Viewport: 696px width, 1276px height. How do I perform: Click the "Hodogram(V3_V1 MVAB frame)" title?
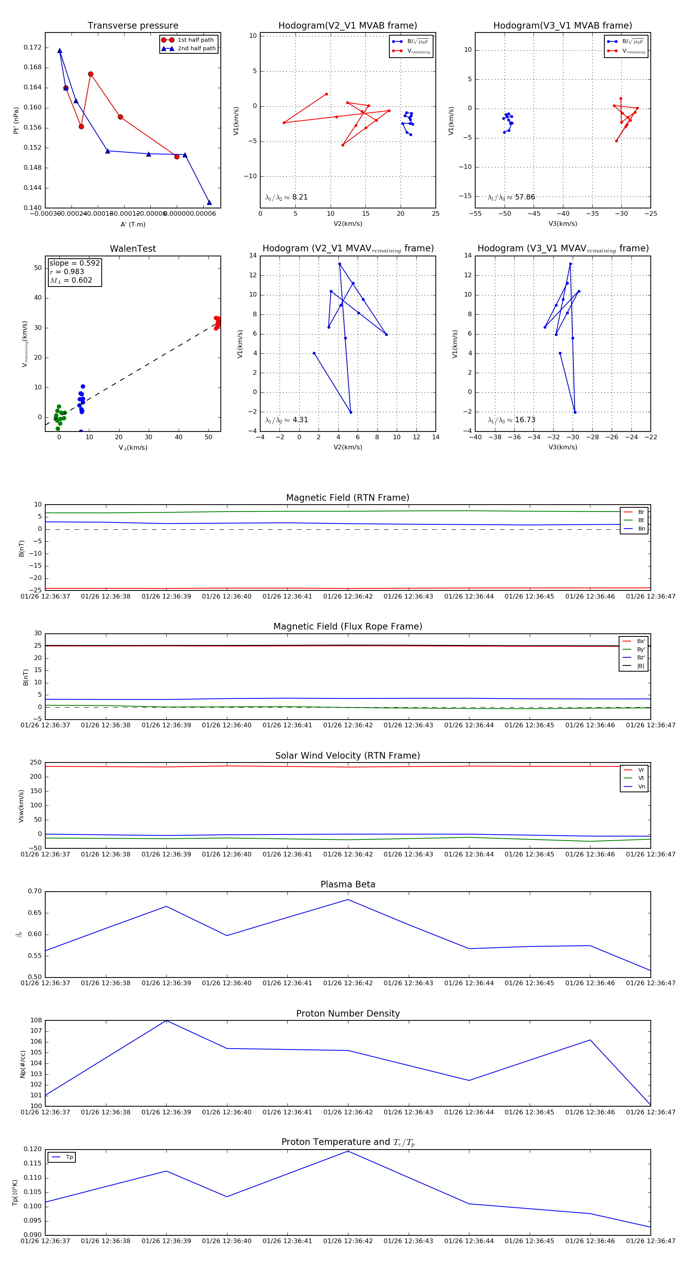[563, 25]
